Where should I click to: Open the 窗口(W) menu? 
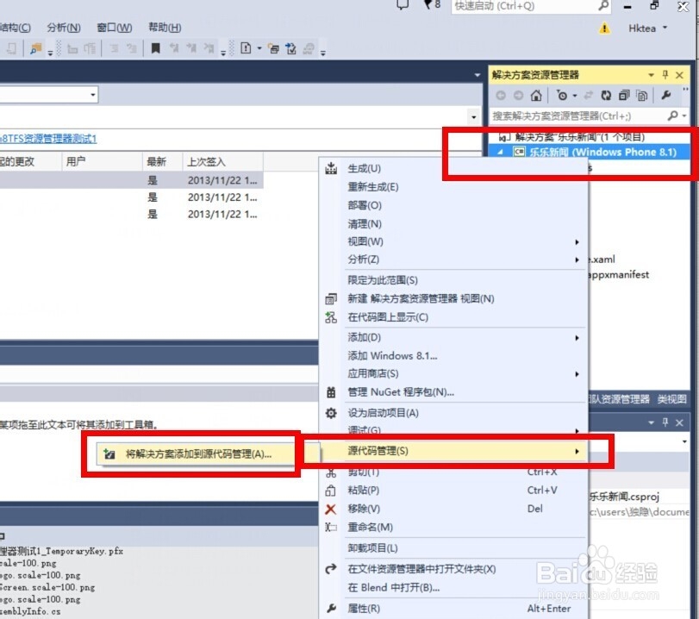pyautogui.click(x=115, y=28)
